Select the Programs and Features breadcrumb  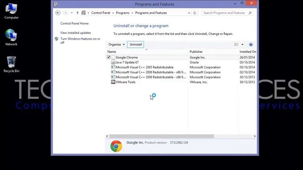click(151, 13)
